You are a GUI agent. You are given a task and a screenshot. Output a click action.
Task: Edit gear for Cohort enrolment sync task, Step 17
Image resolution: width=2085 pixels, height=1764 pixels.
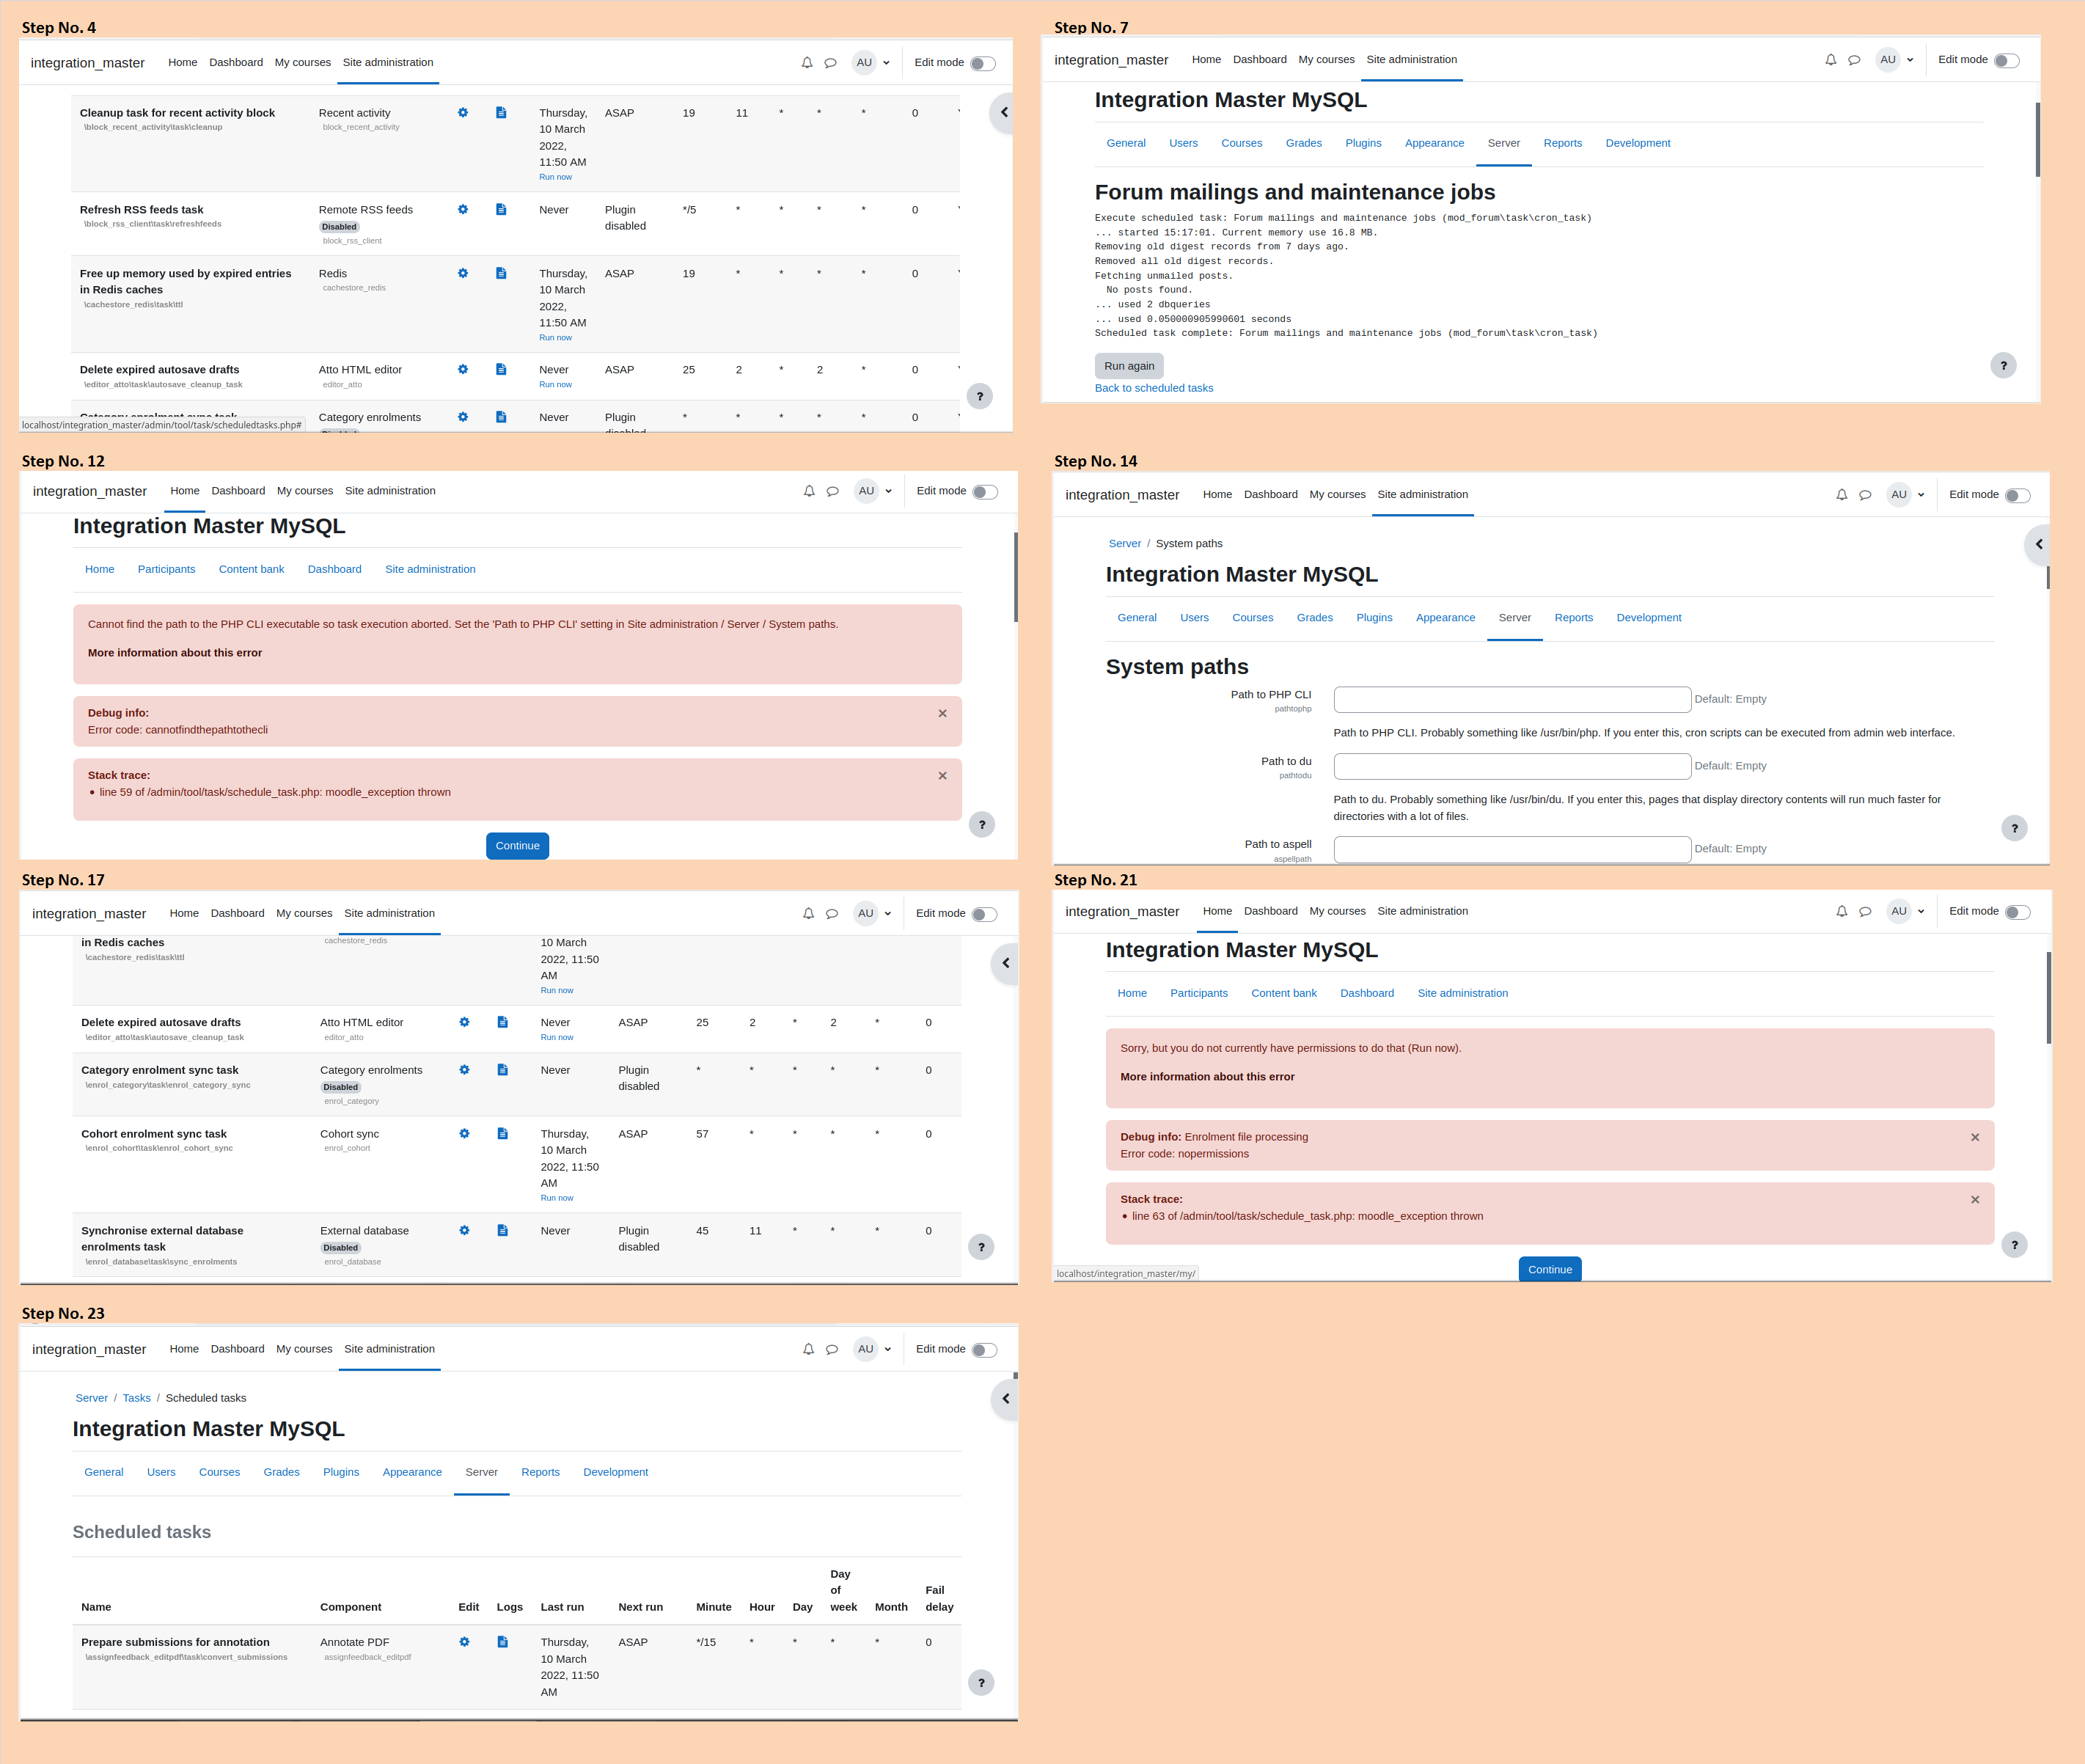(x=464, y=1134)
